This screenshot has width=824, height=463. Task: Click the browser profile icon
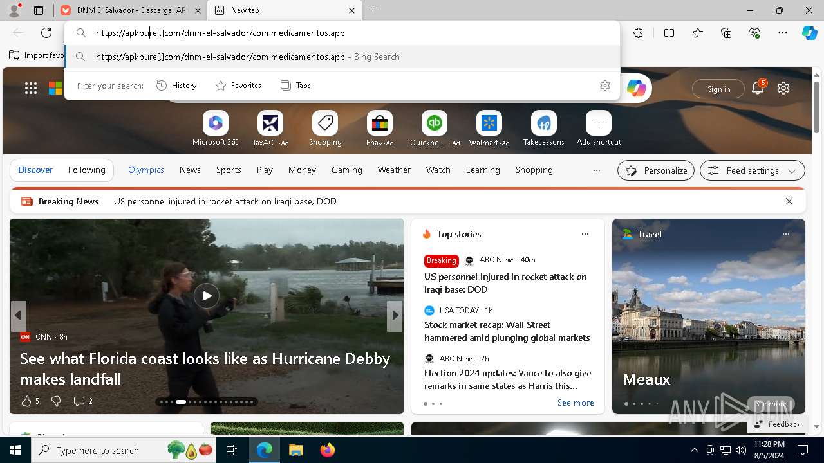pyautogui.click(x=14, y=10)
